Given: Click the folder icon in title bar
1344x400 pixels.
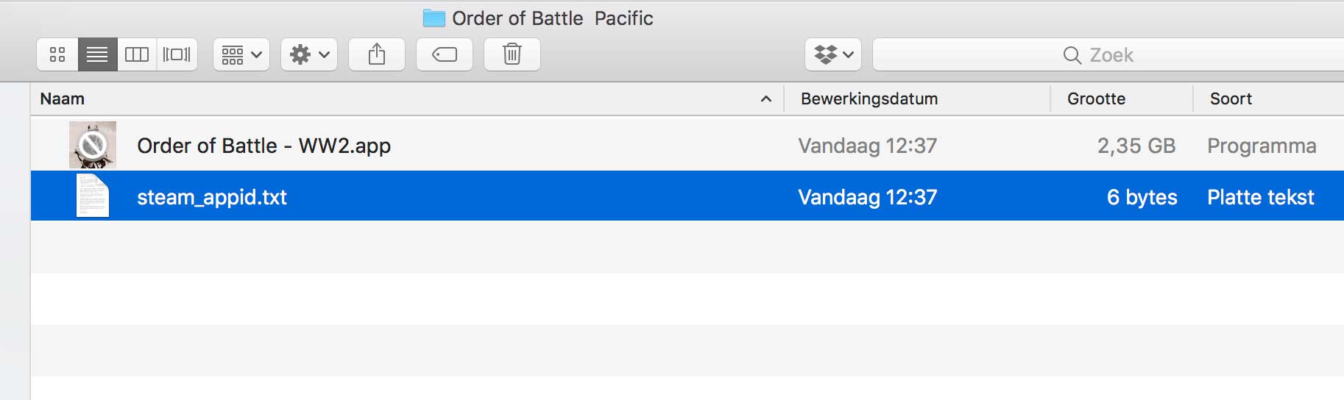Looking at the screenshot, I should pyautogui.click(x=434, y=18).
